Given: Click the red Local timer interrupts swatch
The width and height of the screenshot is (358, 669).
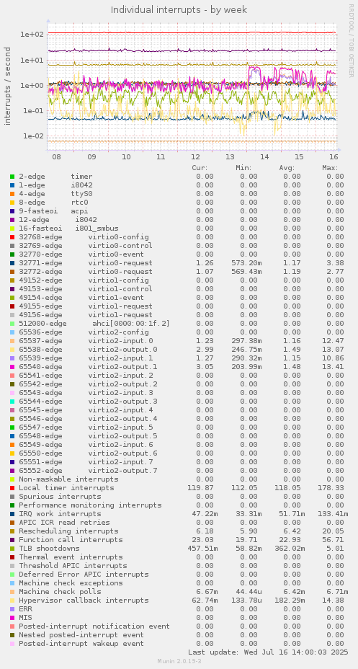Looking at the screenshot, I should (x=12, y=487).
